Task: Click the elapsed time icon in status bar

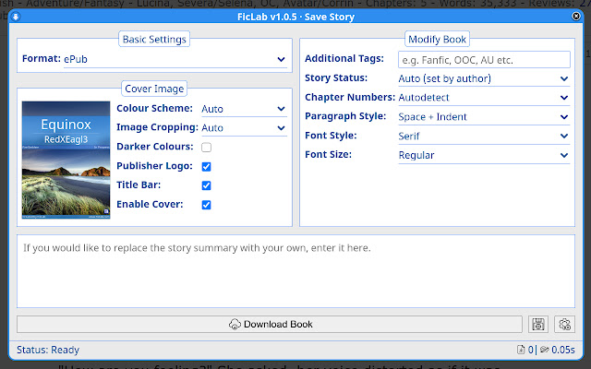Action: coord(545,351)
